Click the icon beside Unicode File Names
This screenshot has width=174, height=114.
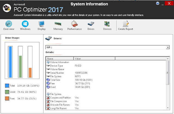48,105
